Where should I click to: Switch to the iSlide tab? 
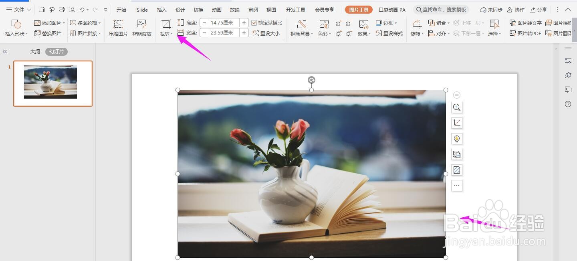(x=141, y=10)
